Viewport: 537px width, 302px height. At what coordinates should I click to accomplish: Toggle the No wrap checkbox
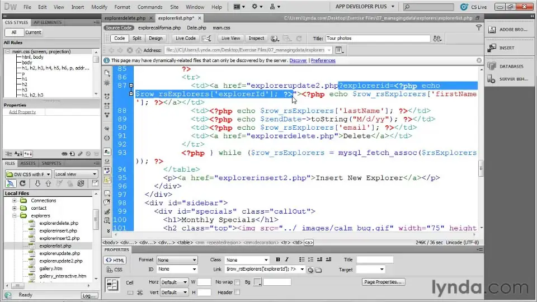237,282
